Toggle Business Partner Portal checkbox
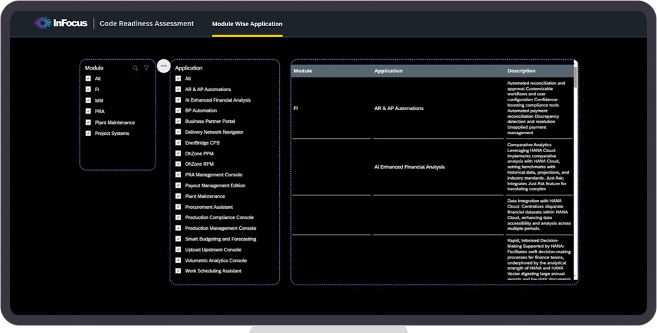This screenshot has width=657, height=333. 178,122
